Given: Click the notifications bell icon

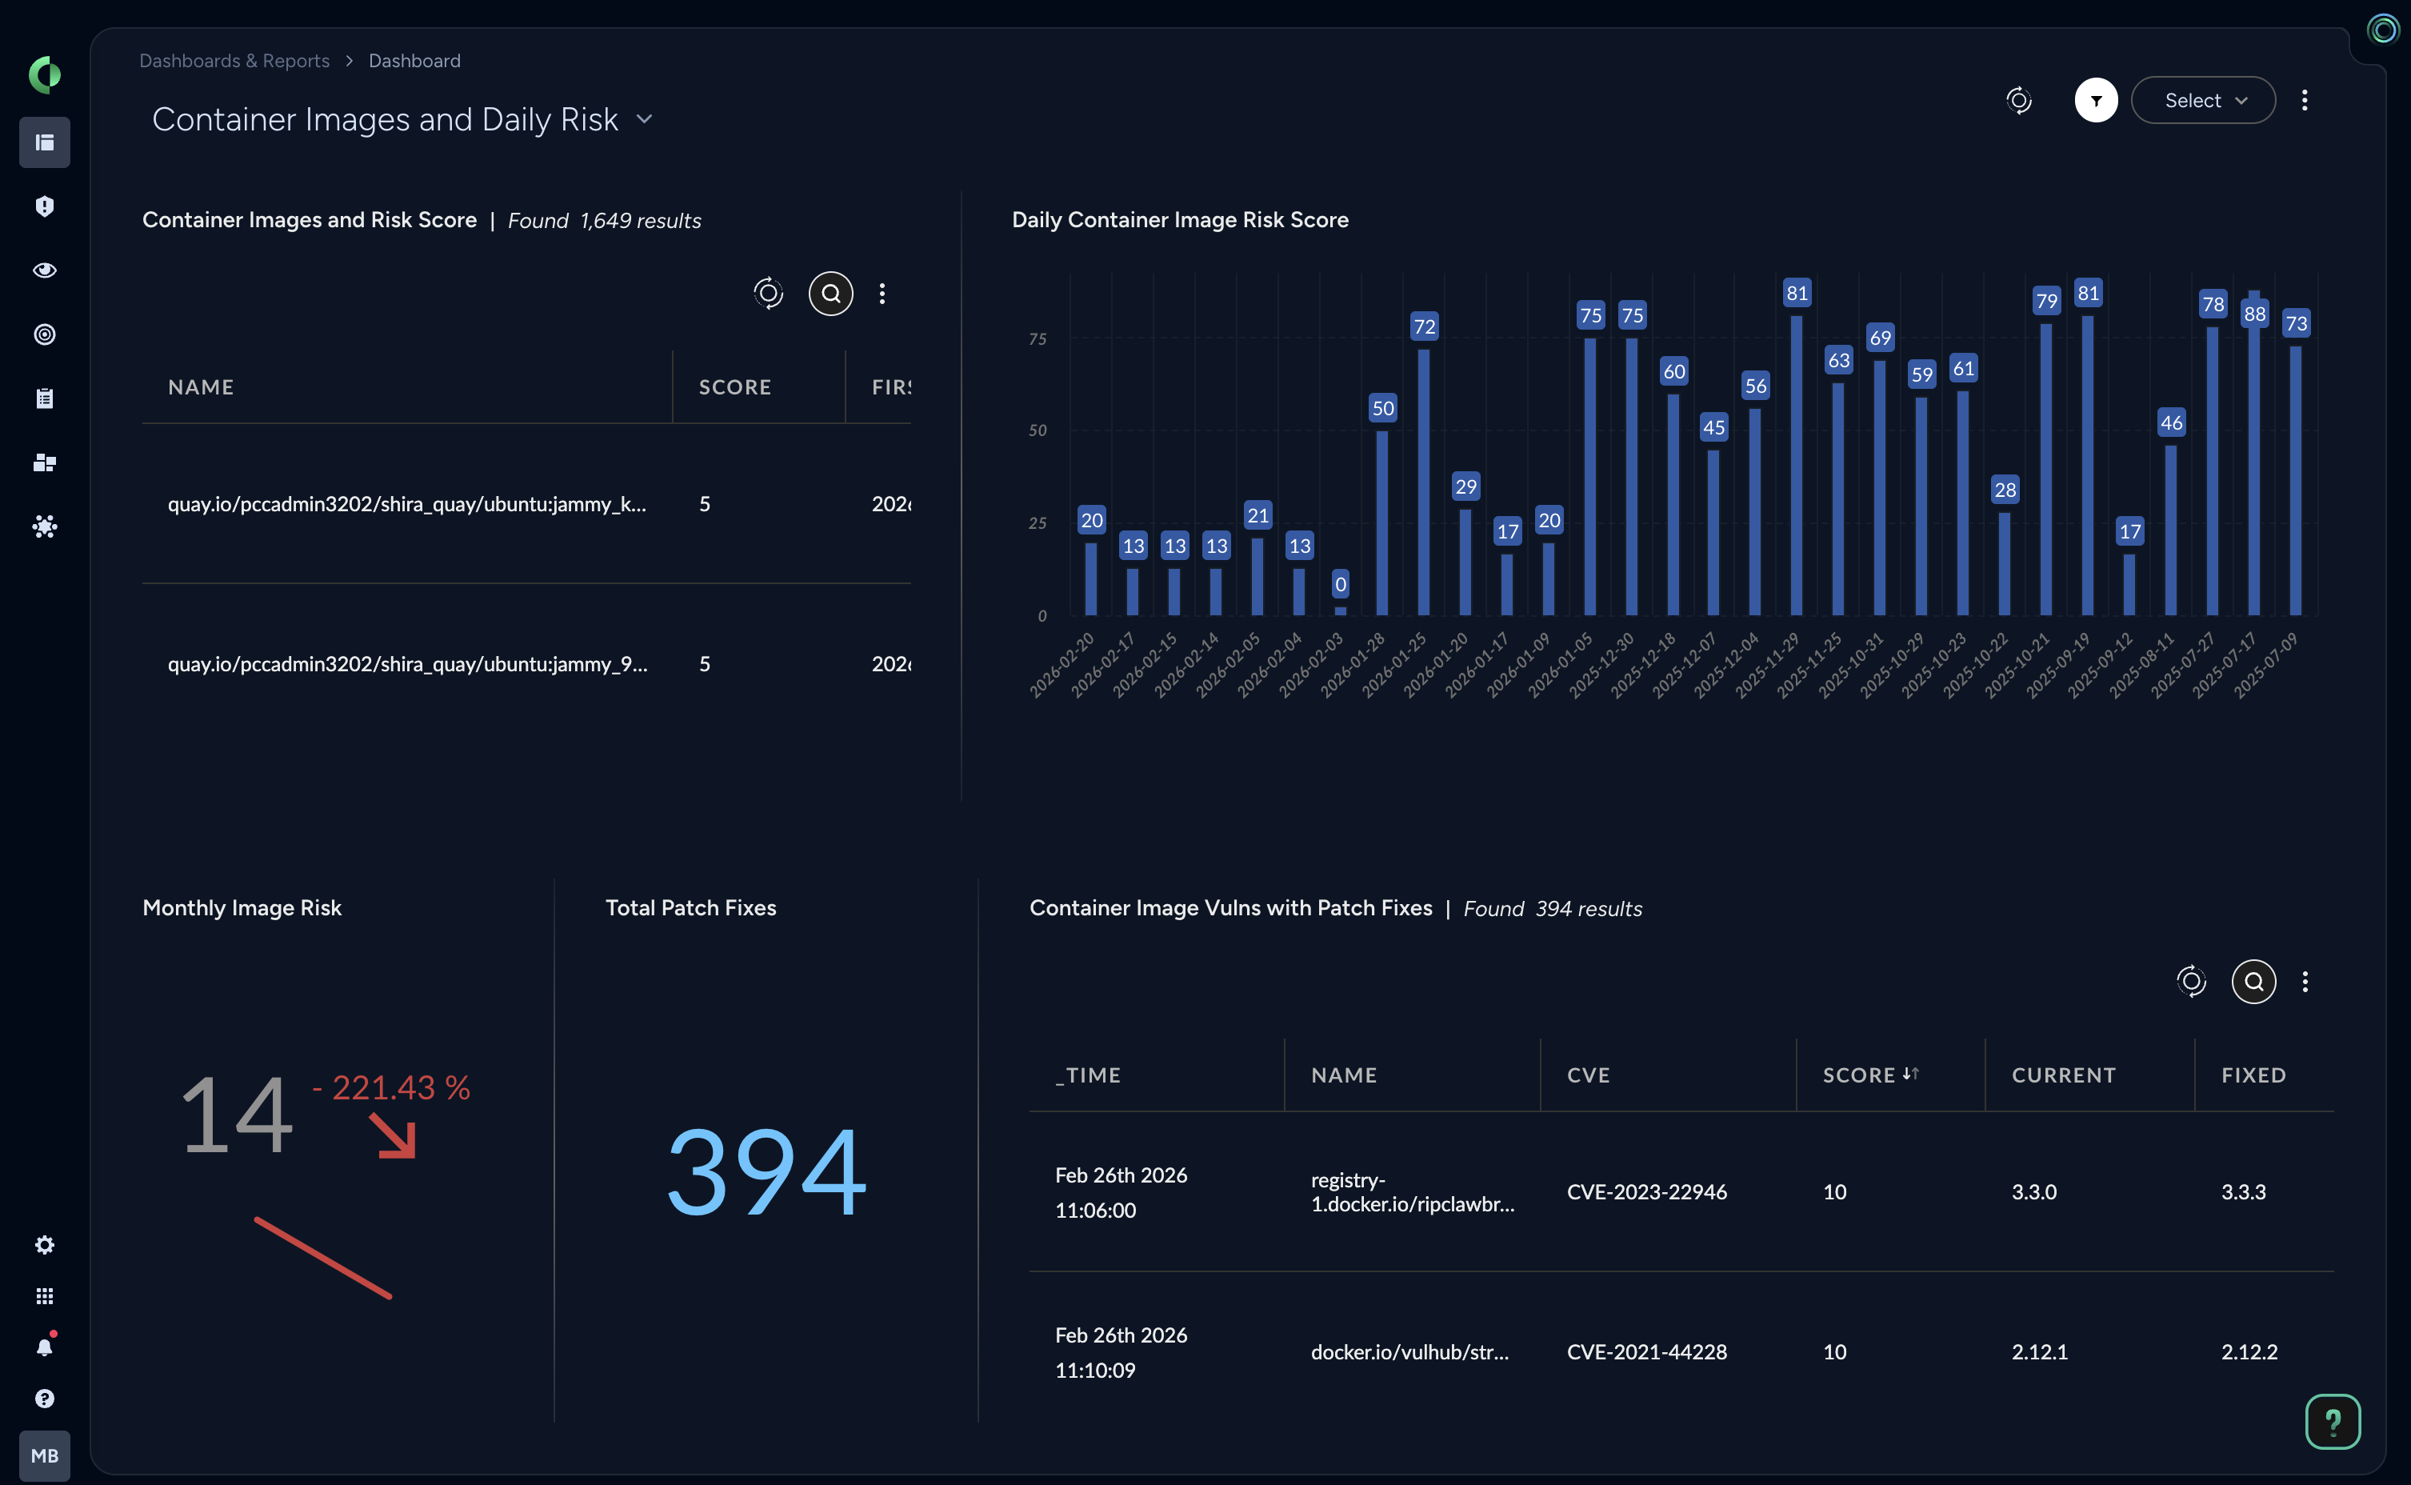Looking at the screenshot, I should [44, 1347].
